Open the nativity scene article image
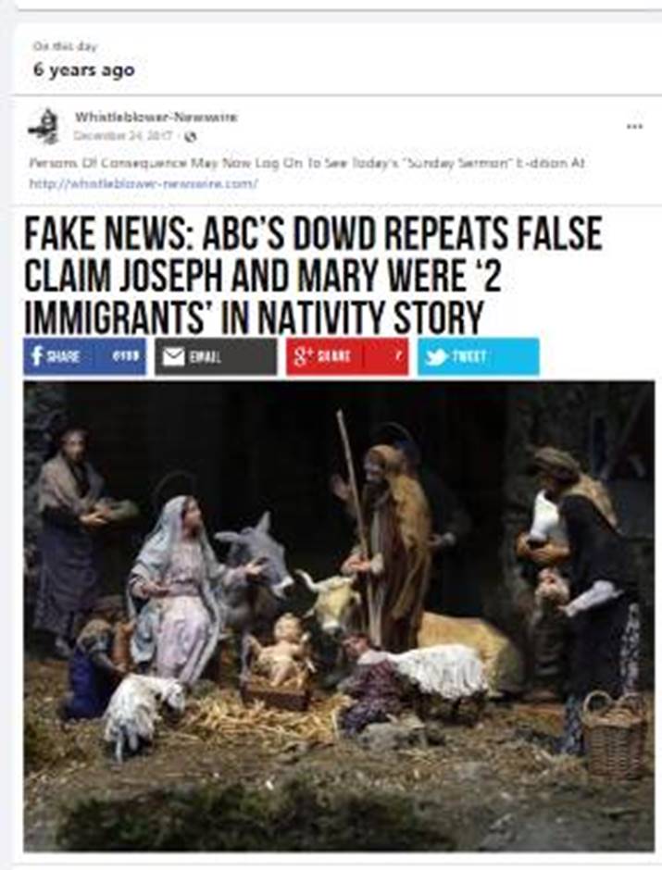 click(x=339, y=615)
